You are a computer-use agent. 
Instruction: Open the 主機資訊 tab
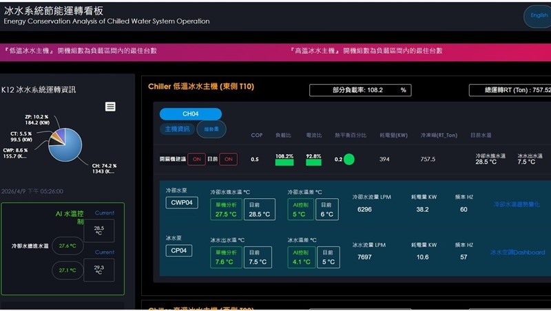(x=177, y=129)
